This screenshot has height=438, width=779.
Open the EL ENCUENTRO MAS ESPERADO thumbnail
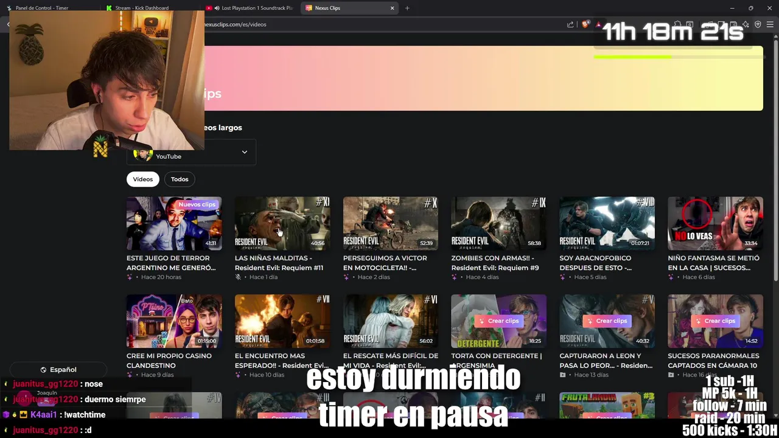click(282, 321)
